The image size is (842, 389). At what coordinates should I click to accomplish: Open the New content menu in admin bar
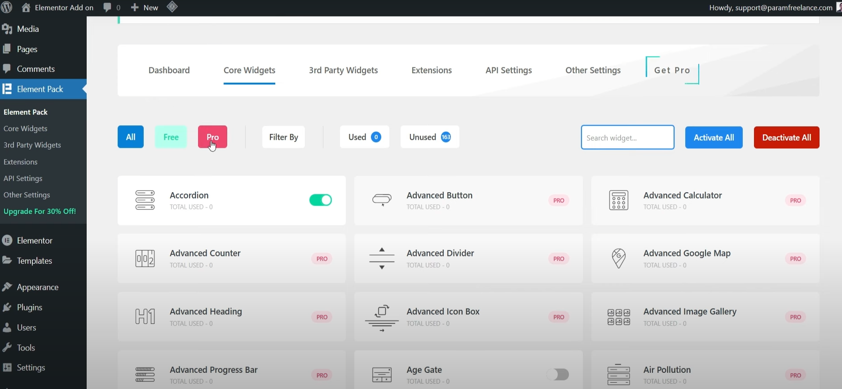click(145, 8)
